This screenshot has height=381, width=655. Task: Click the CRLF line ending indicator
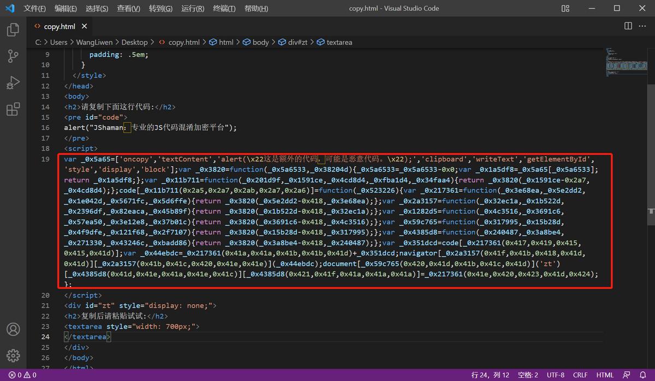[x=580, y=374]
